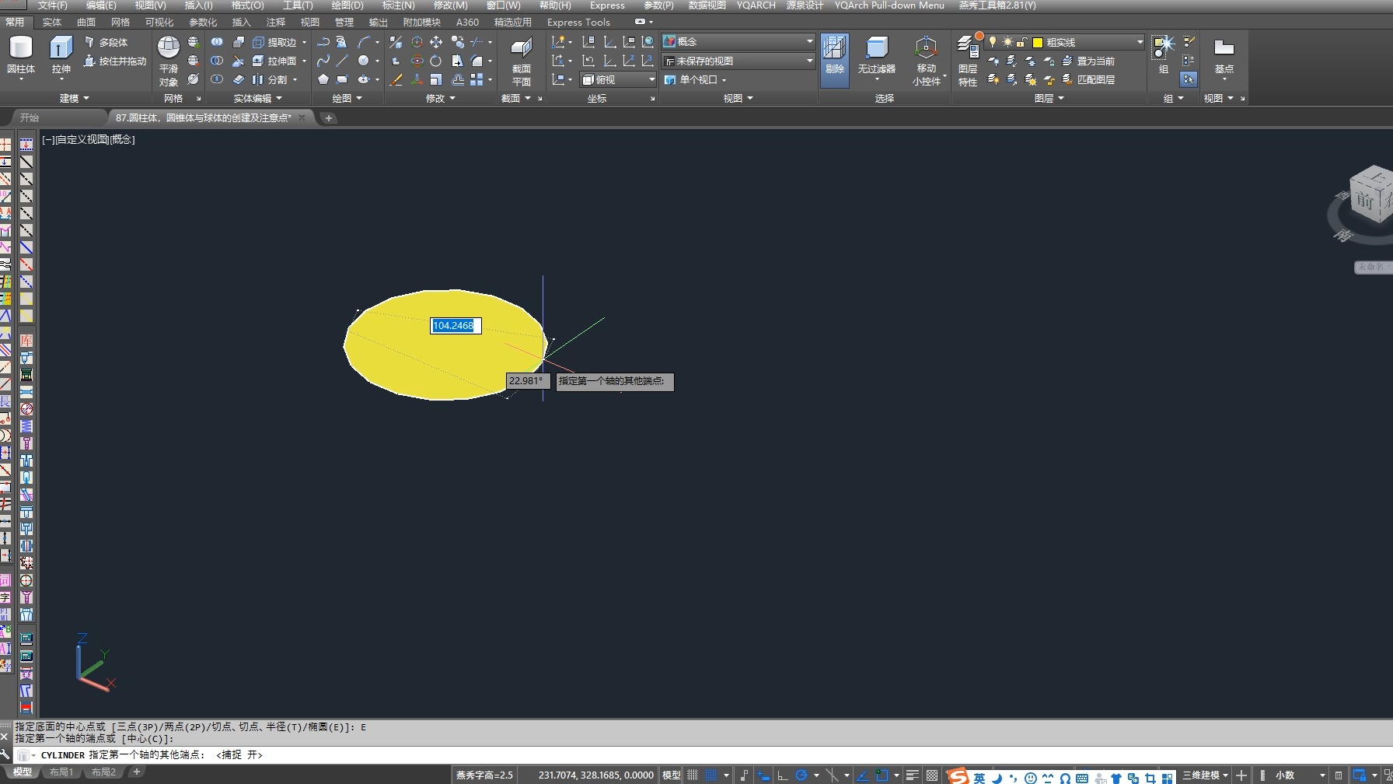Expand the 建模 panel
Image resolution: width=1393 pixels, height=784 pixels.
pyautogui.click(x=75, y=98)
